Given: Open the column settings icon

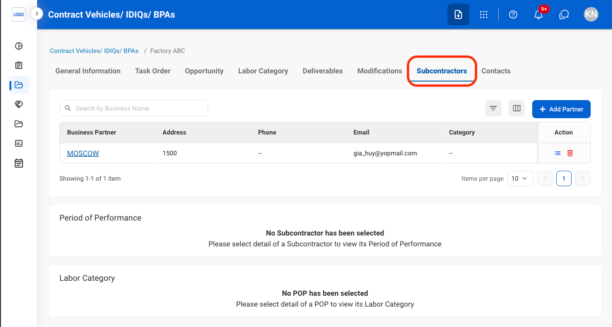Looking at the screenshot, I should tap(516, 108).
